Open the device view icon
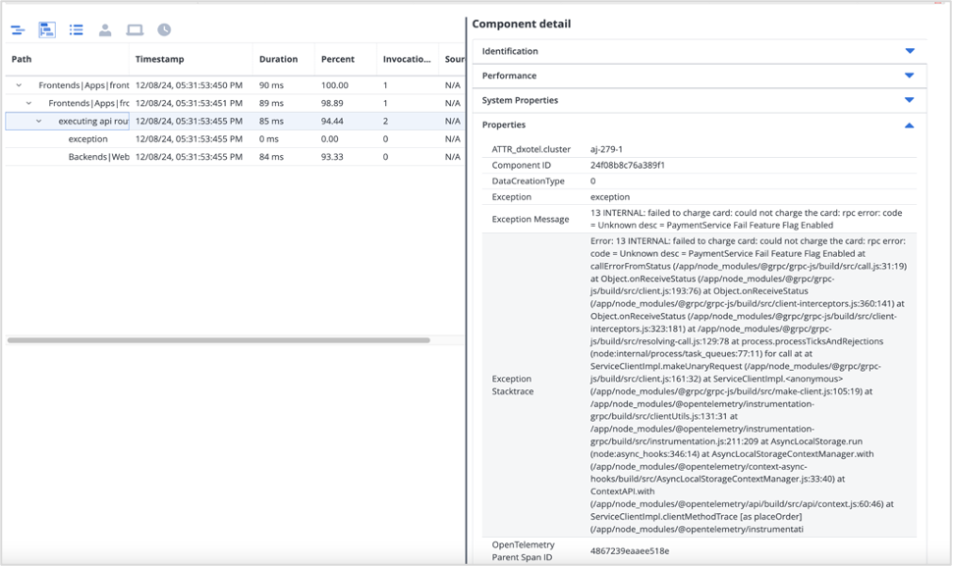This screenshot has width=953, height=567. 135,29
